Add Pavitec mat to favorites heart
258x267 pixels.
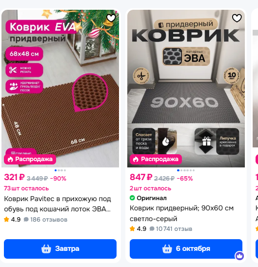[111, 18]
